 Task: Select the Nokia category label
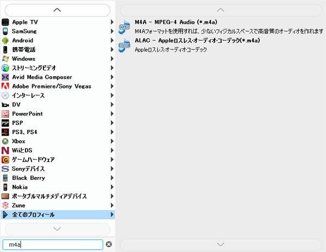click(x=20, y=187)
